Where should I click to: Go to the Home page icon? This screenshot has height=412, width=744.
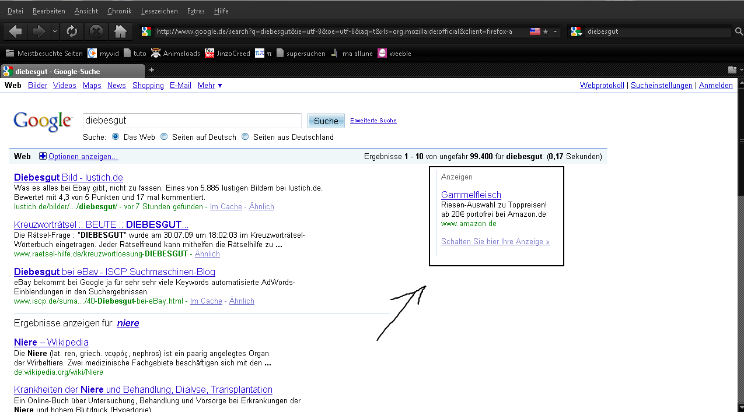click(x=120, y=31)
